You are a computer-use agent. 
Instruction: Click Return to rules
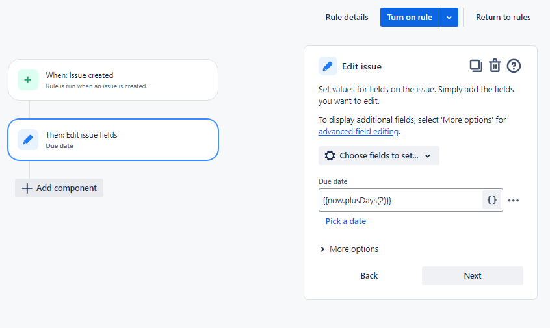click(503, 18)
